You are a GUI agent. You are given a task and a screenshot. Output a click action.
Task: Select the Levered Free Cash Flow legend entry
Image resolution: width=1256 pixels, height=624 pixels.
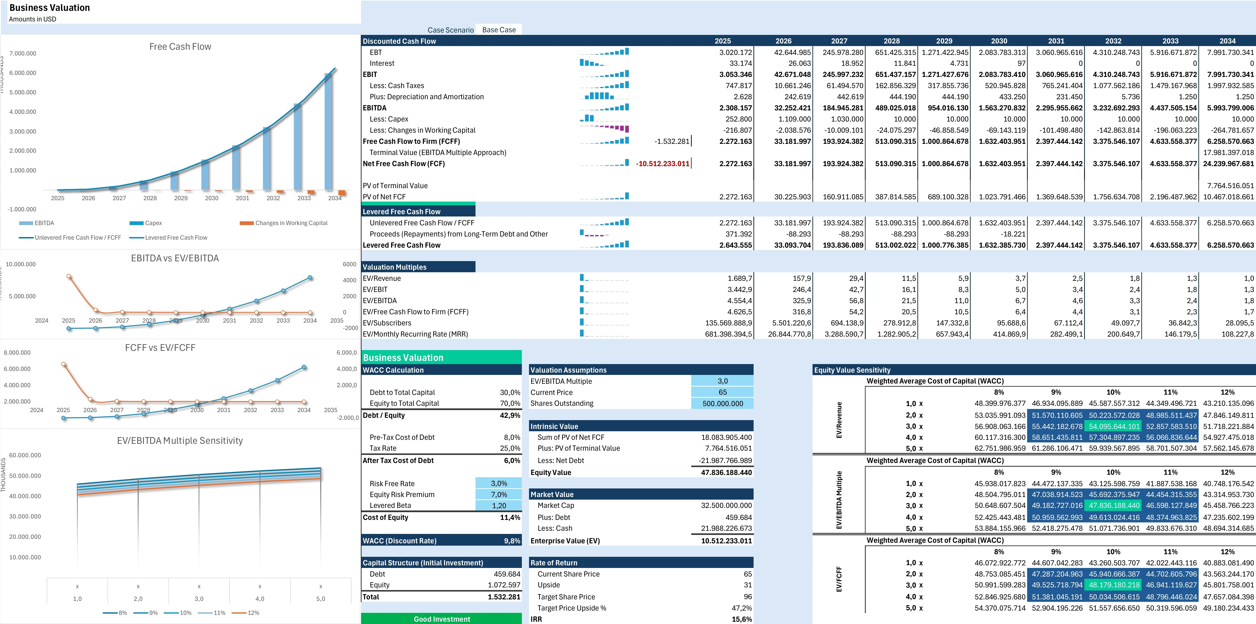point(168,238)
